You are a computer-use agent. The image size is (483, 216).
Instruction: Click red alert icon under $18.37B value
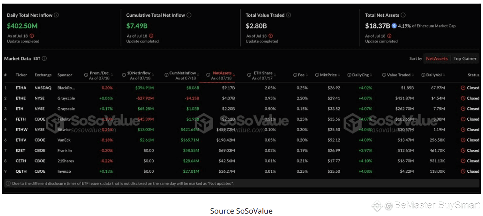point(389,36)
